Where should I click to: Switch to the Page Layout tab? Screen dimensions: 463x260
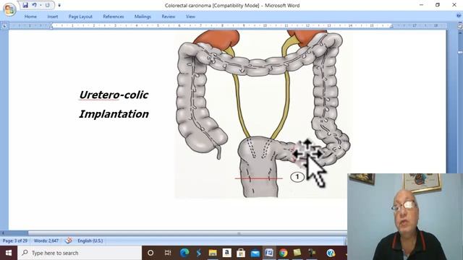[x=80, y=17]
